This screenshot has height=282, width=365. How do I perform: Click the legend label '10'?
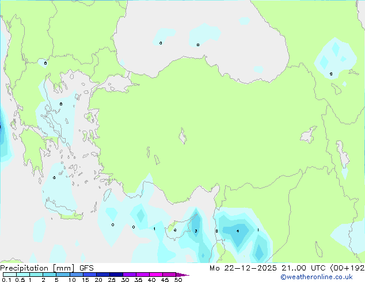(72, 280)
